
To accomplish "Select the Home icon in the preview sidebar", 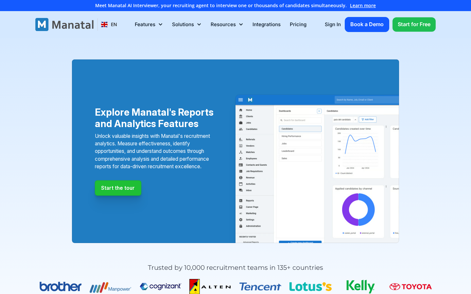I will pos(241,110).
